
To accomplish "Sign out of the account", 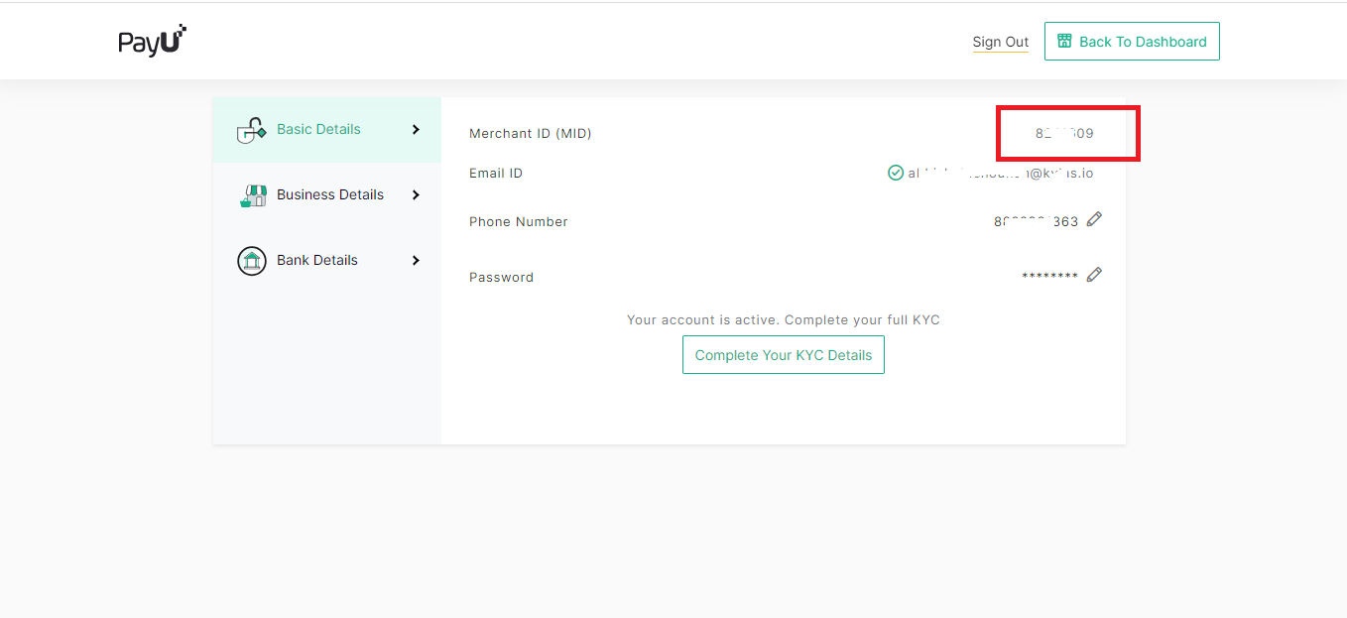I will pyautogui.click(x=1000, y=42).
